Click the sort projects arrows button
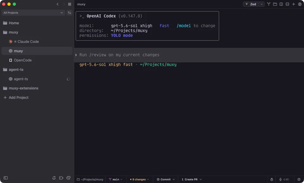Screen dimensions: 304x183 [69, 13]
